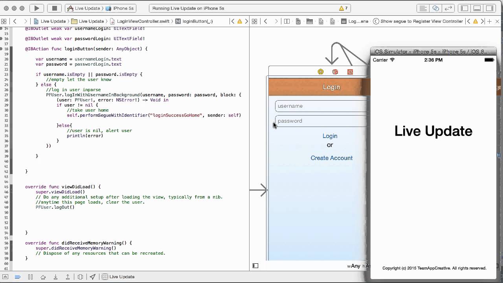This screenshot has height=283, width=503.
Task: Click the println(error) code line
Action: [85, 136]
